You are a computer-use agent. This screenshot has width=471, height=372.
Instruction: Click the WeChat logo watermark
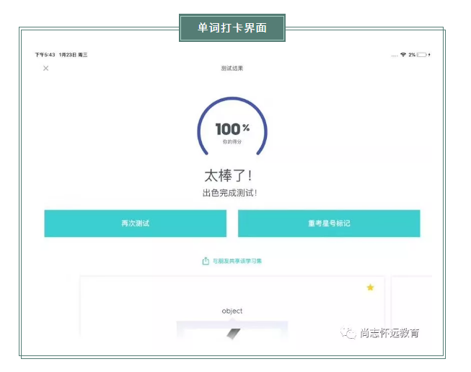(x=349, y=333)
